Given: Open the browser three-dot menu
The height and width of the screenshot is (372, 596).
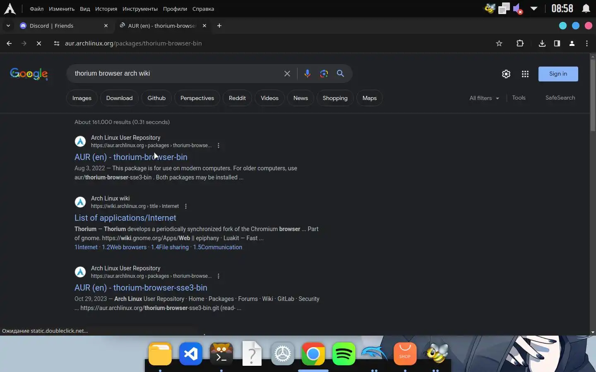Looking at the screenshot, I should tap(587, 43).
